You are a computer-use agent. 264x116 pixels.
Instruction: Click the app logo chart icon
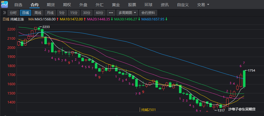click(x=4, y=4)
